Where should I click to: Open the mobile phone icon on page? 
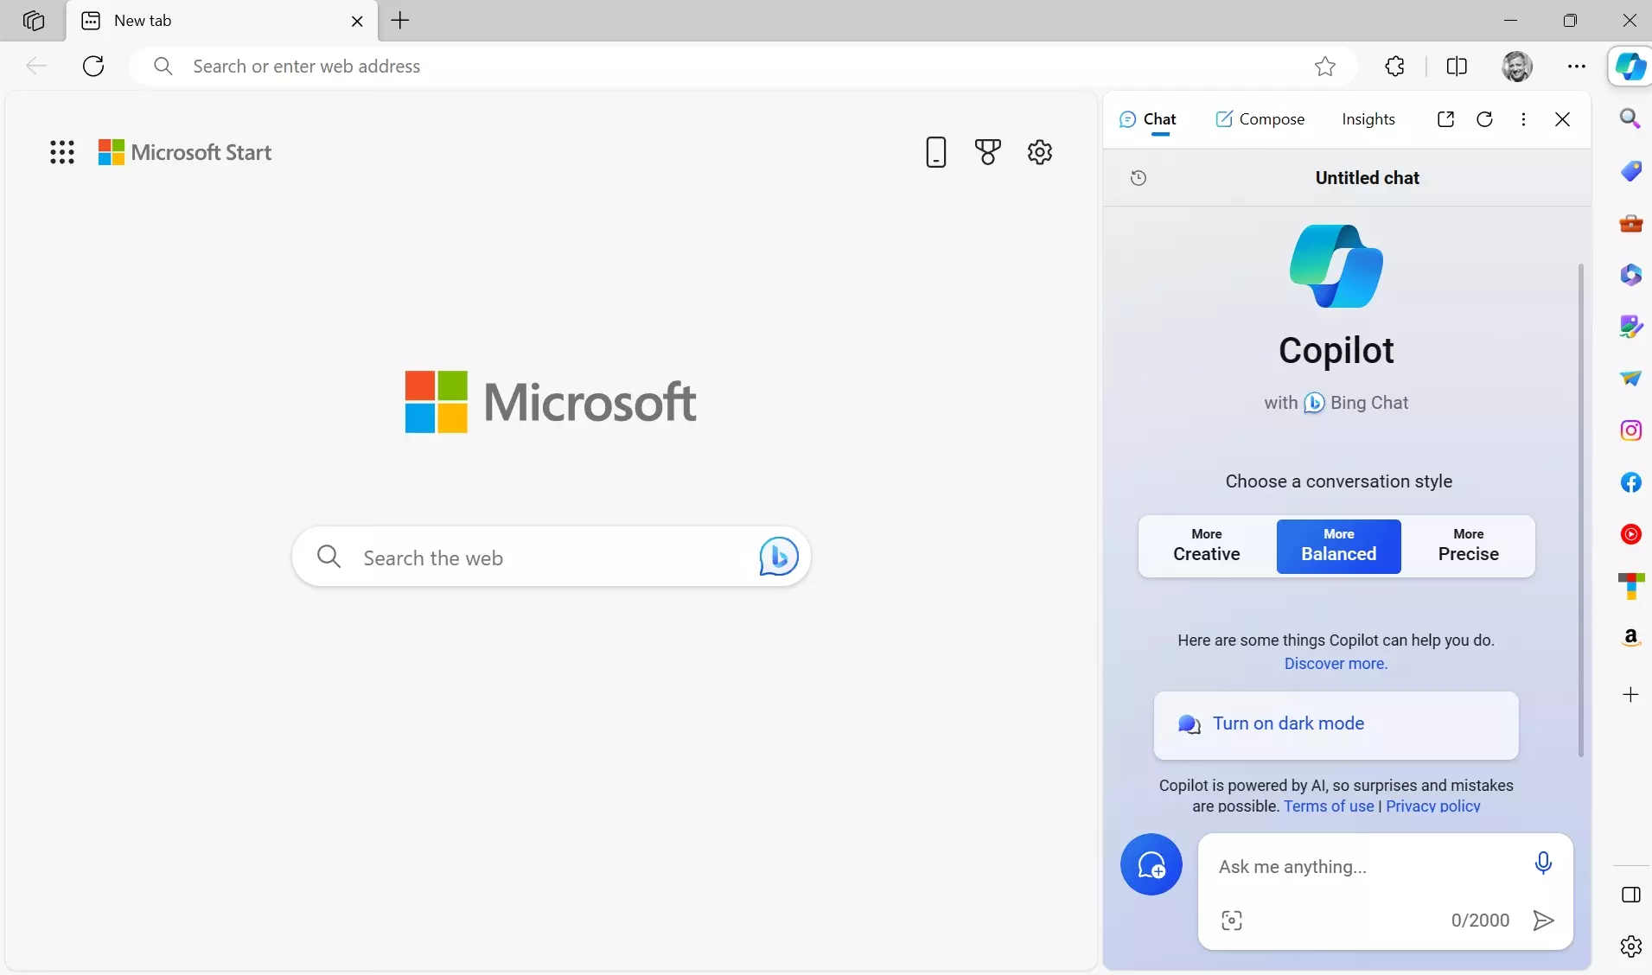coord(935,152)
